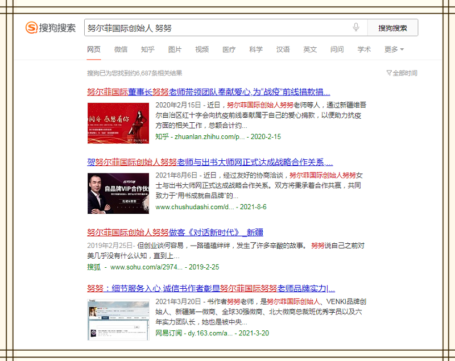
Task: Select the 学术 search tab
Action: (x=364, y=49)
